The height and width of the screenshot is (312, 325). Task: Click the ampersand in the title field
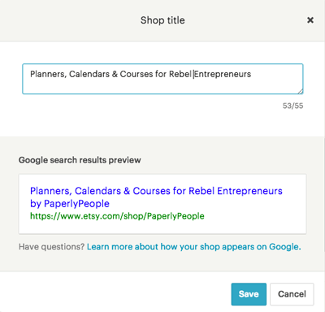click(115, 74)
